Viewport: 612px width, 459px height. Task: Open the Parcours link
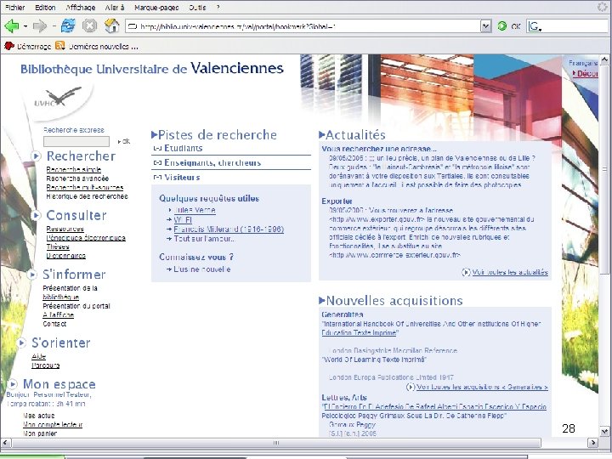point(46,365)
